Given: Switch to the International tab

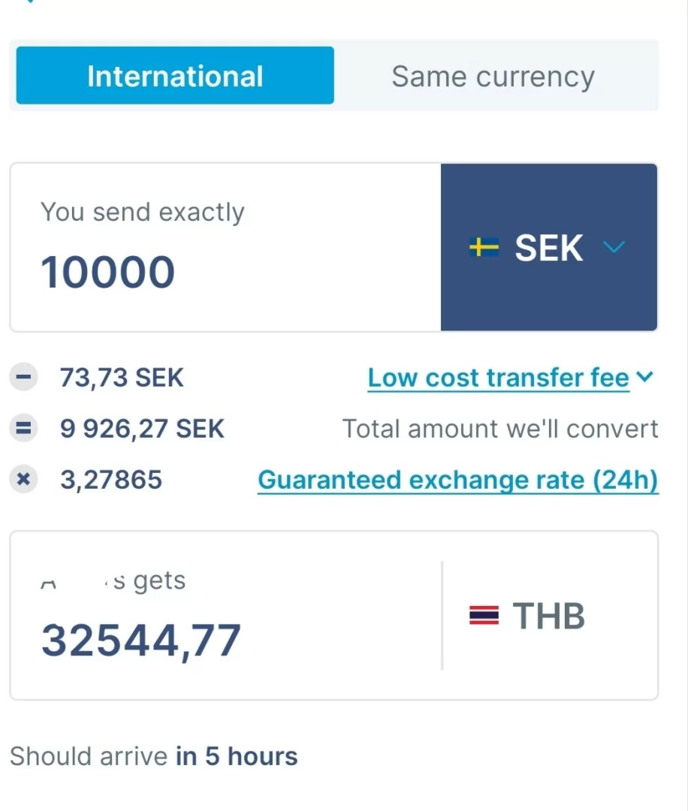Looking at the screenshot, I should [x=175, y=76].
